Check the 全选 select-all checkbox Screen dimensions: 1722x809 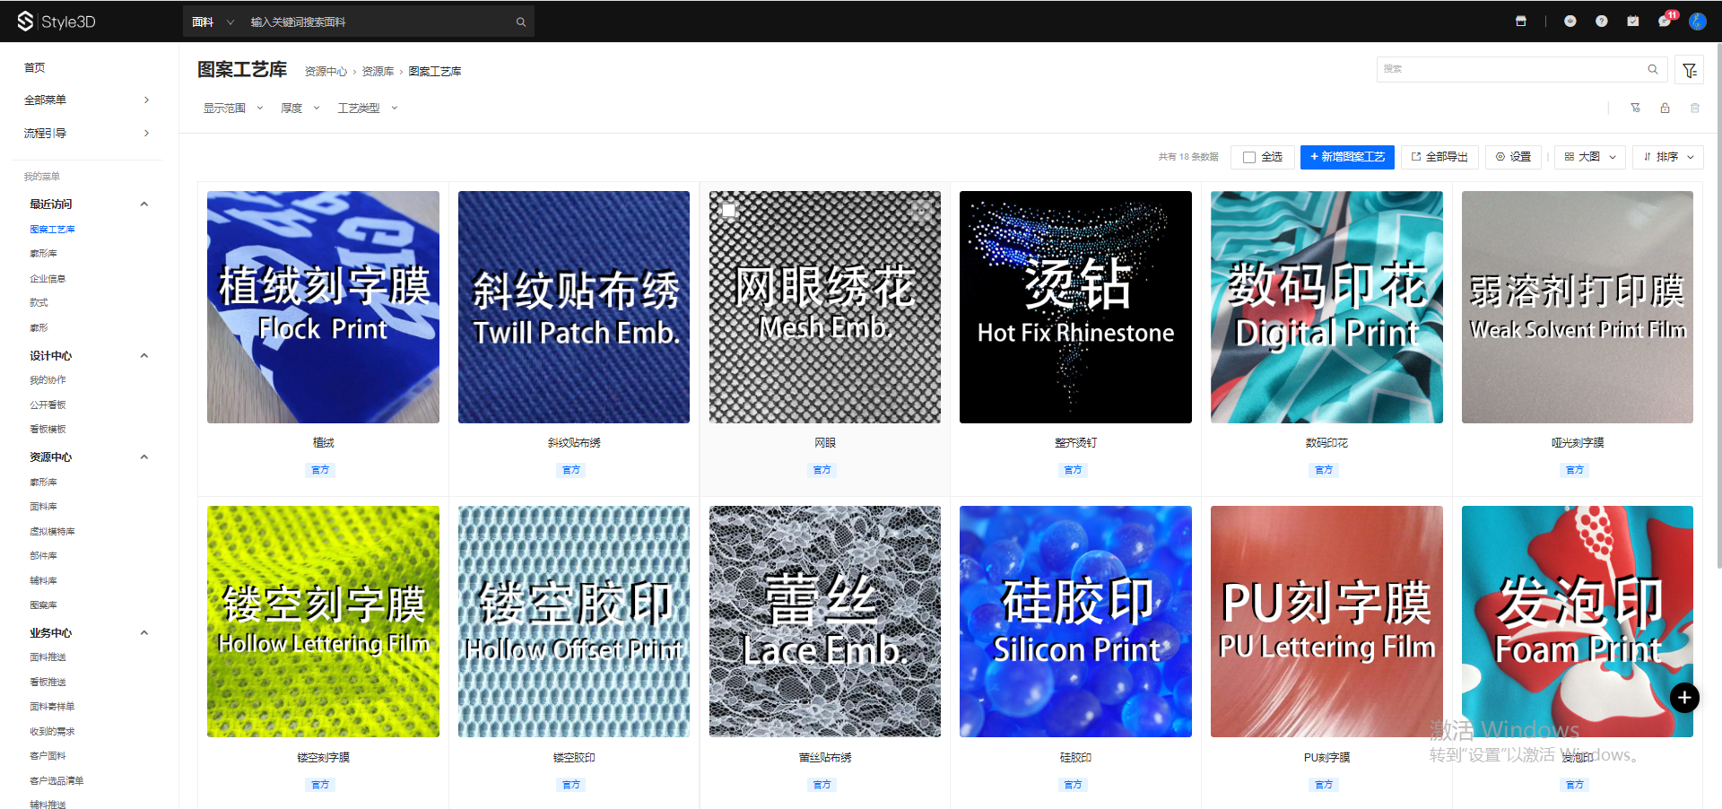tap(1249, 157)
